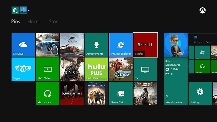Open the Xbox Music tile
This screenshot has width=217, height=122.
pyautogui.click(x=47, y=94)
